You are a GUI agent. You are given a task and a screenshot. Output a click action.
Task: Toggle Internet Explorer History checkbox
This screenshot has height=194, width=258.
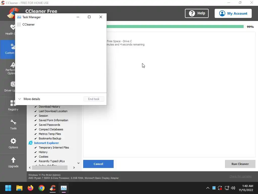36,152
